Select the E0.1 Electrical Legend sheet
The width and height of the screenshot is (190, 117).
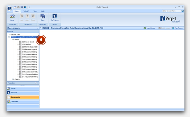tap(29, 49)
